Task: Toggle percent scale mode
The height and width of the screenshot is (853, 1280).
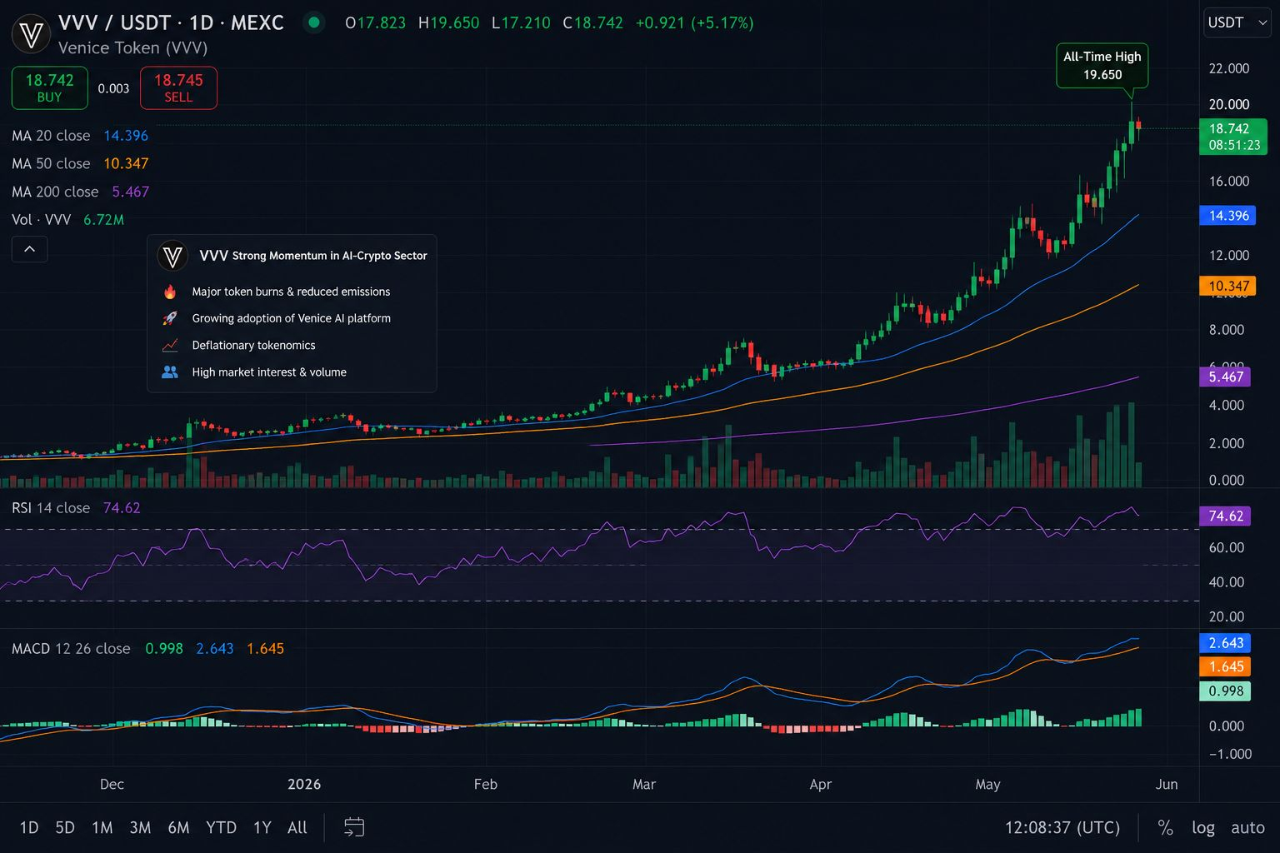Action: point(1165,828)
